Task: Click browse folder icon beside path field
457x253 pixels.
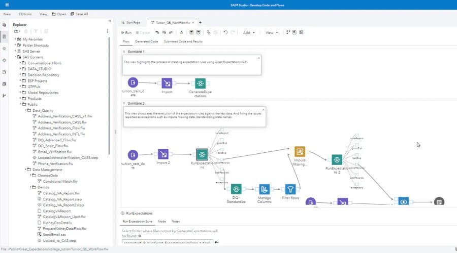Action: pyautogui.click(x=216, y=242)
